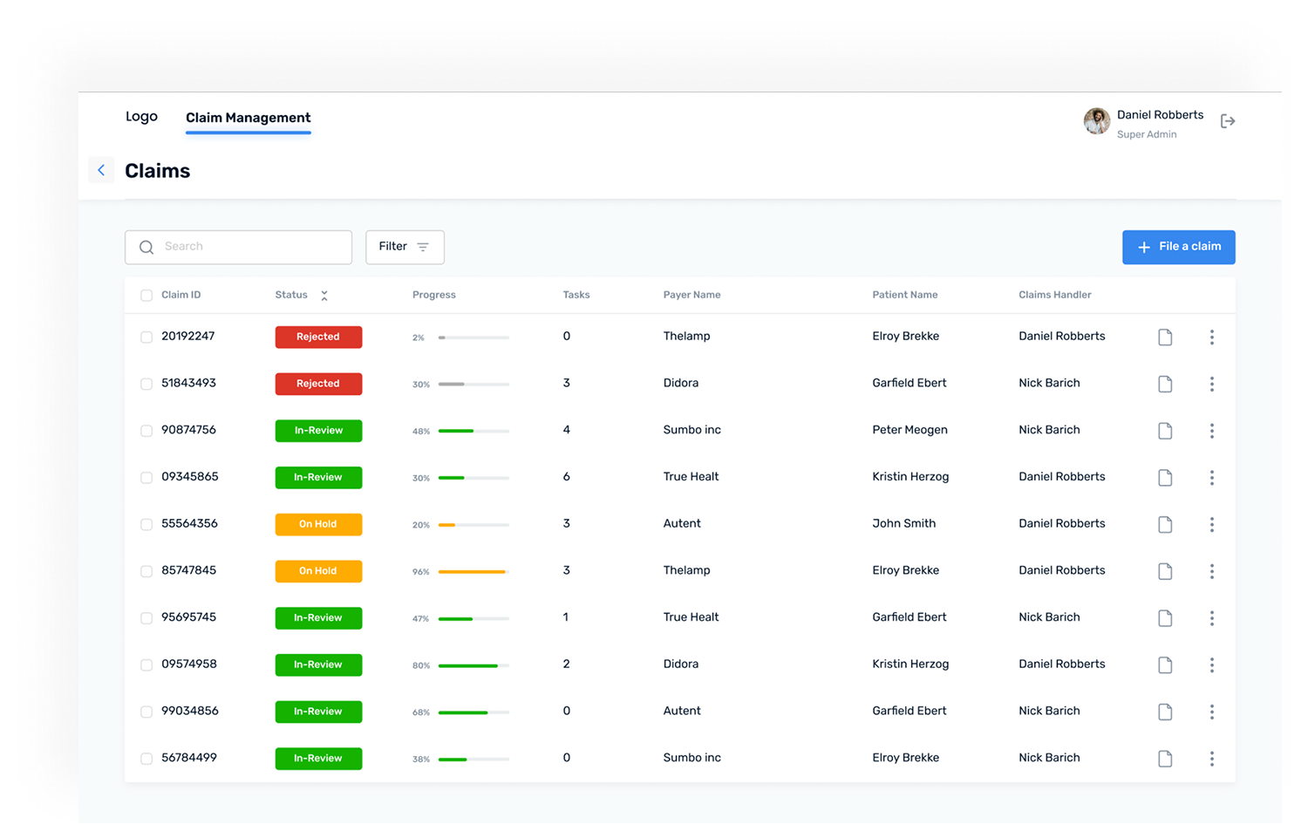Select checkbox for claim 09345865
1308x838 pixels.
146,478
